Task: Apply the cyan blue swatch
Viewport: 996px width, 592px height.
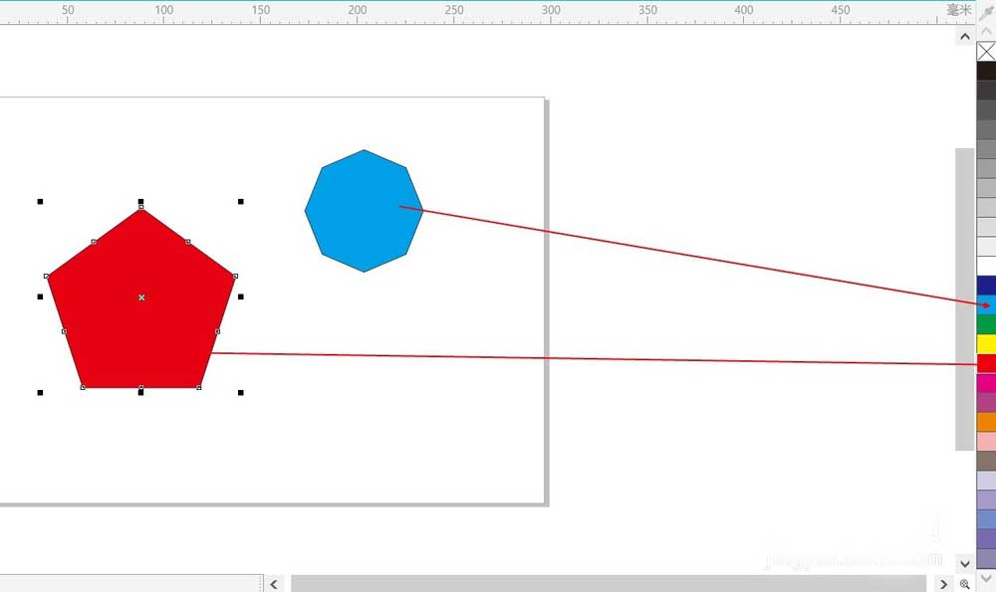Action: coord(986,305)
